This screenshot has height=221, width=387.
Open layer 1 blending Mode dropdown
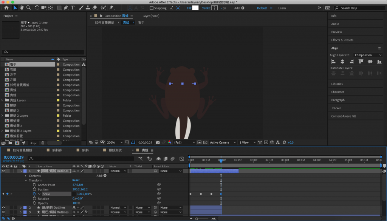click(x=118, y=171)
